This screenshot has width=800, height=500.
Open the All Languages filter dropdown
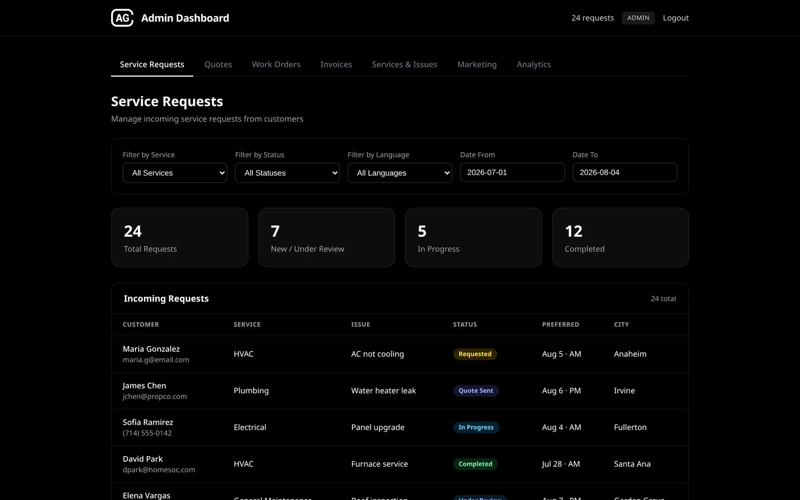400,173
